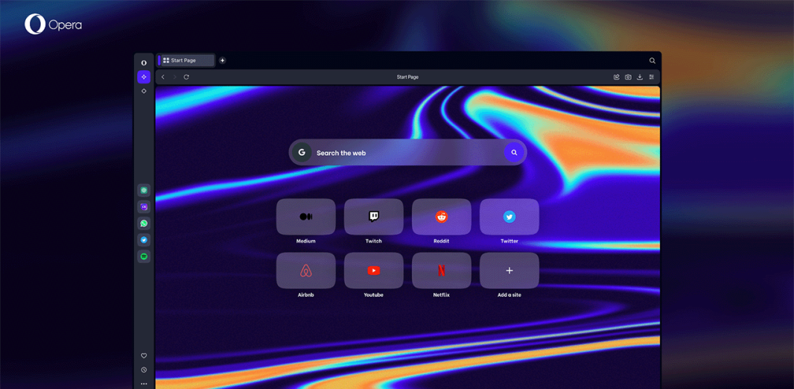The height and width of the screenshot is (389, 794).
Task: Click the Google search engine icon
Action: coord(302,152)
